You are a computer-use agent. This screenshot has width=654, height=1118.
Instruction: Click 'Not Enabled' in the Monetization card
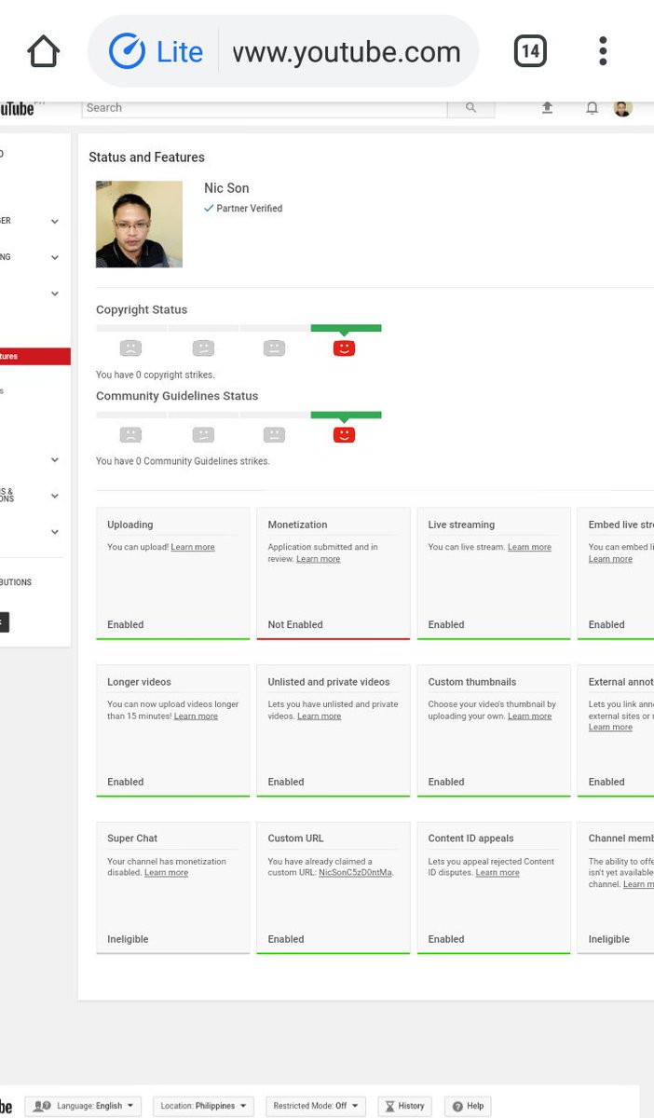(295, 625)
